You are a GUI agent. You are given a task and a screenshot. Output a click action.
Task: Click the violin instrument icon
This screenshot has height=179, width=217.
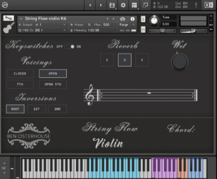(x=8, y=28)
